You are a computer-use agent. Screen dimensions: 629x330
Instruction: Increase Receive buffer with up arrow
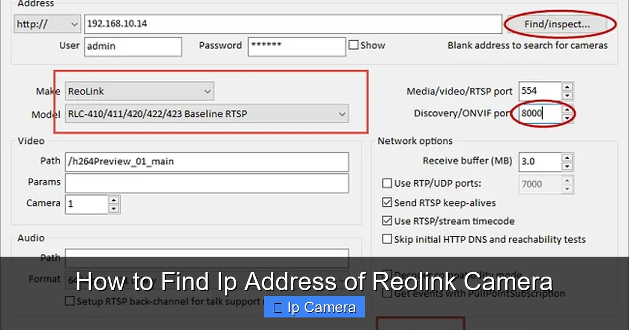pyautogui.click(x=567, y=157)
